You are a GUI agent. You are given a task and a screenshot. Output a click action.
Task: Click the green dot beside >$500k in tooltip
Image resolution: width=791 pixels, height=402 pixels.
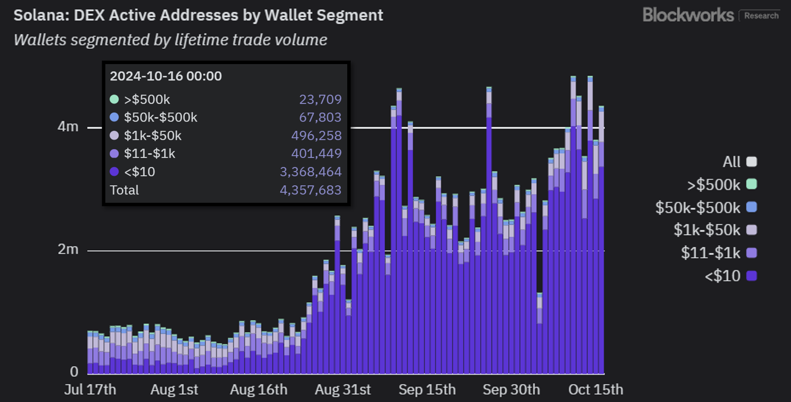point(115,99)
